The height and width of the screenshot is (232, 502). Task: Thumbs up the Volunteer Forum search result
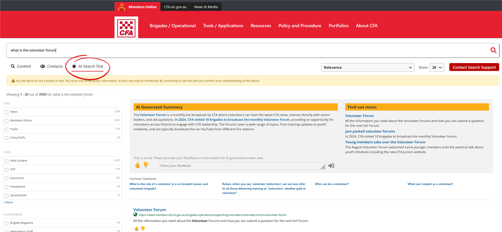(x=136, y=229)
